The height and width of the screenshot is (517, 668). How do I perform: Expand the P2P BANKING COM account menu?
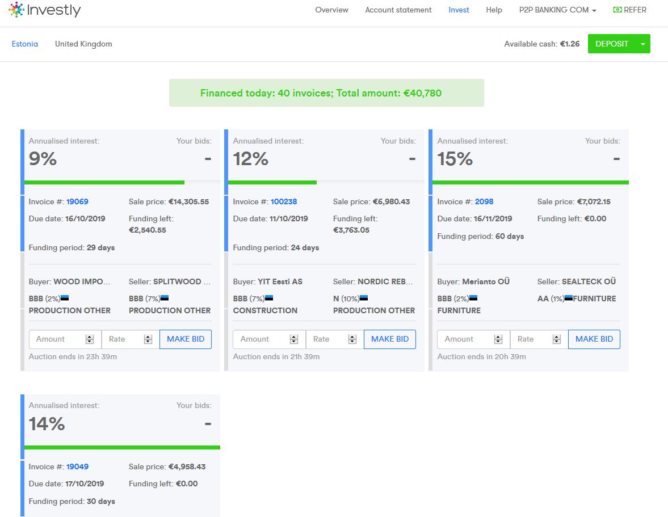pos(558,10)
